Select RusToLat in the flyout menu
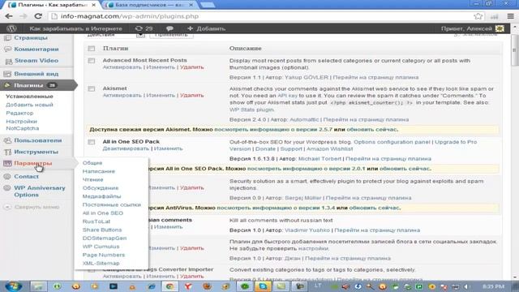The height and width of the screenshot is (292, 519). coord(97,221)
